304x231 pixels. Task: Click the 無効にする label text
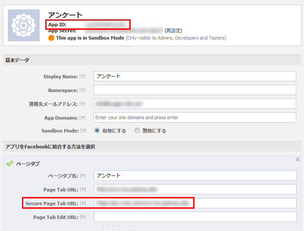click(x=154, y=131)
